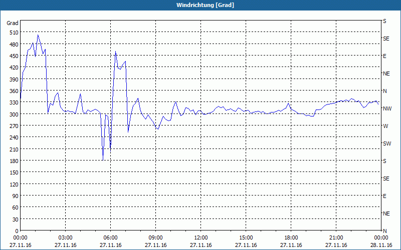Screen dimensions: 401x250
Task: Click the upper SE compass label
Action: point(386,38)
